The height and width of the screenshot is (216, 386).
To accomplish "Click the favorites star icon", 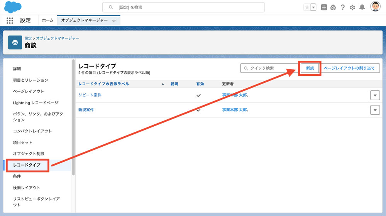I will (307, 7).
